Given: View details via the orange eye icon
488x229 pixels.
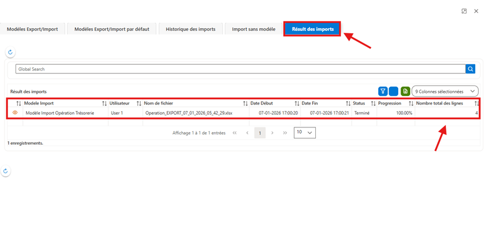Looking at the screenshot, I should [x=15, y=113].
